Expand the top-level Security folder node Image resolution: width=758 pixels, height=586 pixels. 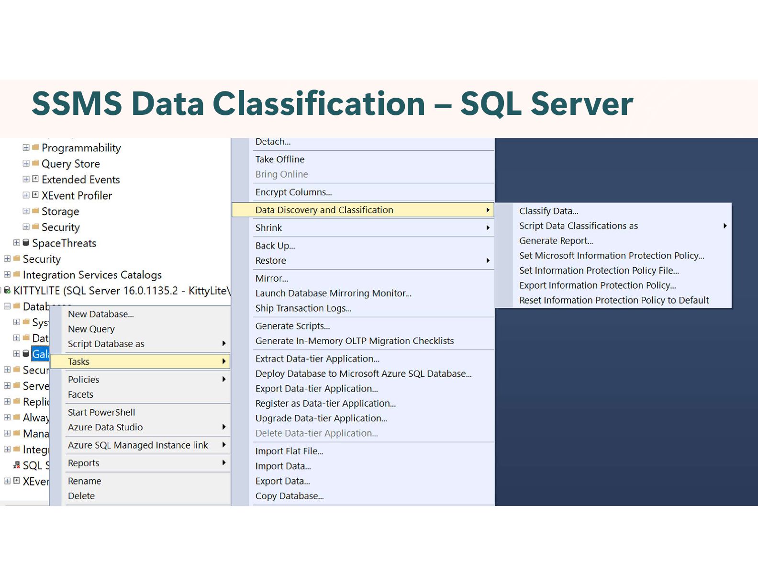(x=7, y=259)
